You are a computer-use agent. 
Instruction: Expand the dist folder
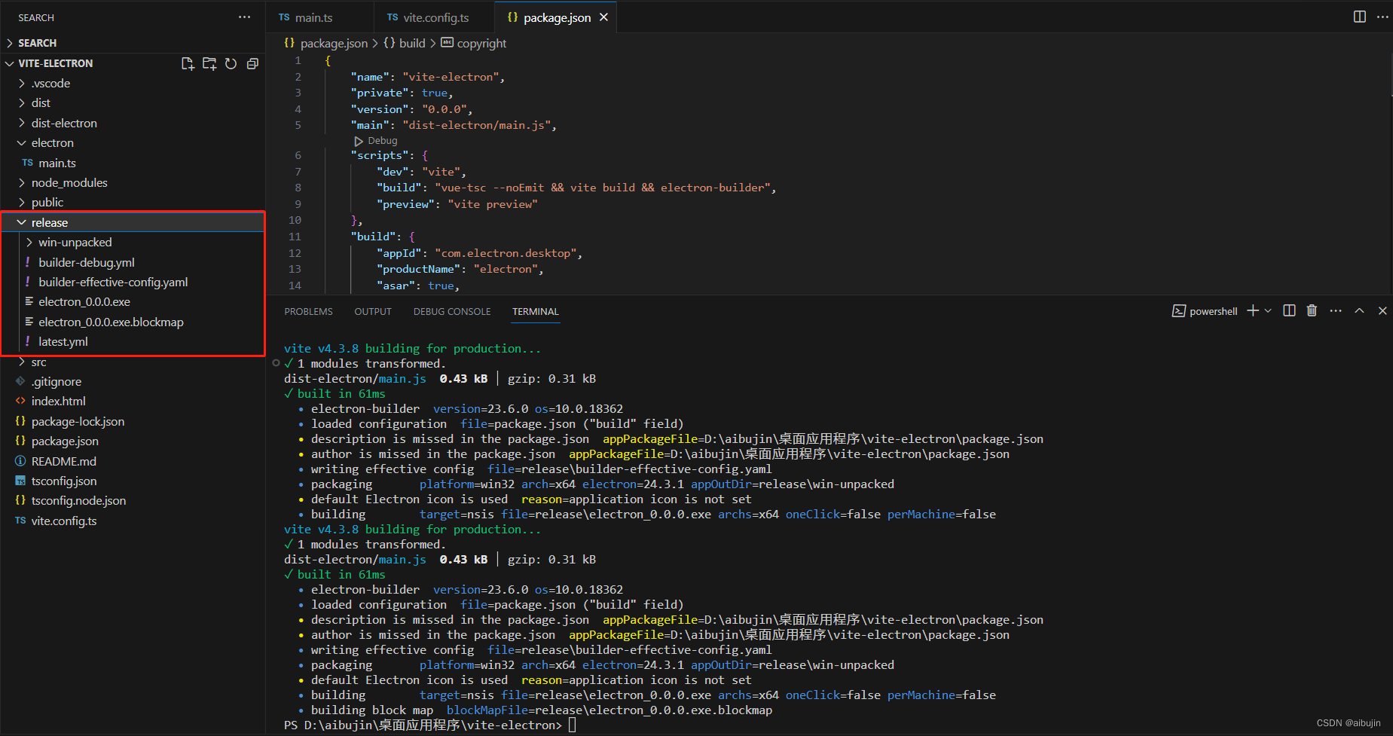coord(133,102)
